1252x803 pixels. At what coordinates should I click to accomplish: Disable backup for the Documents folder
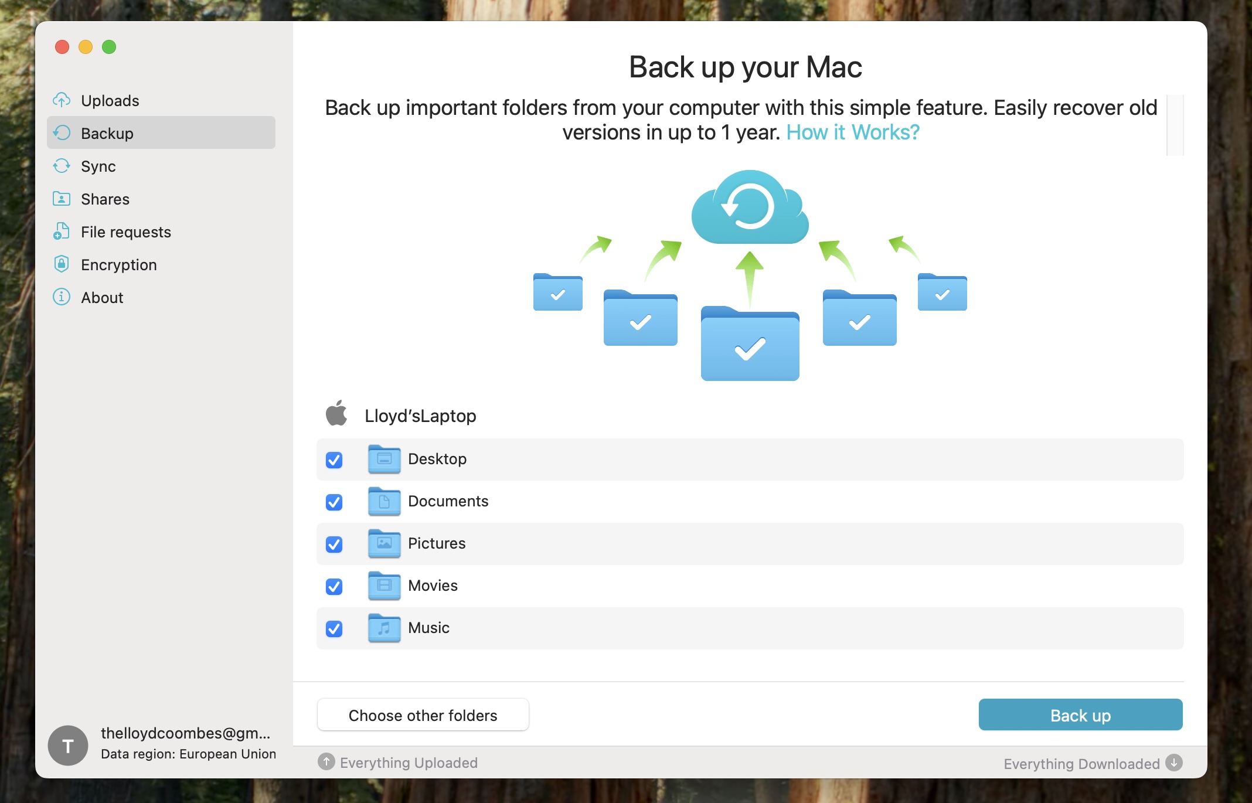pos(334,502)
